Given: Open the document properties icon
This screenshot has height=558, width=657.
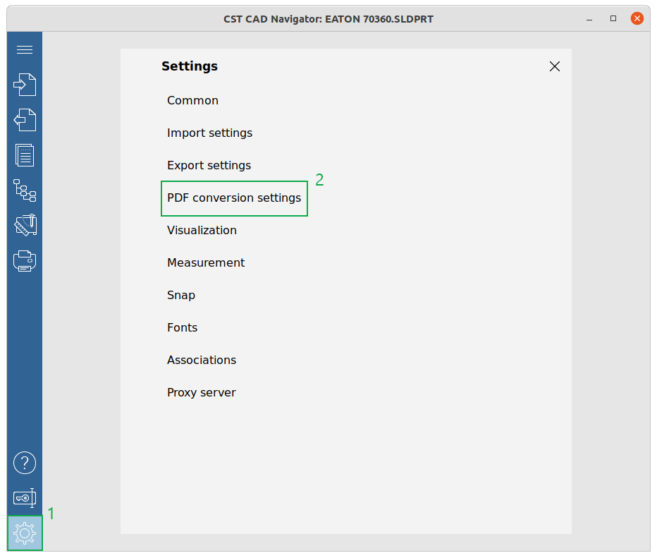Looking at the screenshot, I should [x=25, y=155].
